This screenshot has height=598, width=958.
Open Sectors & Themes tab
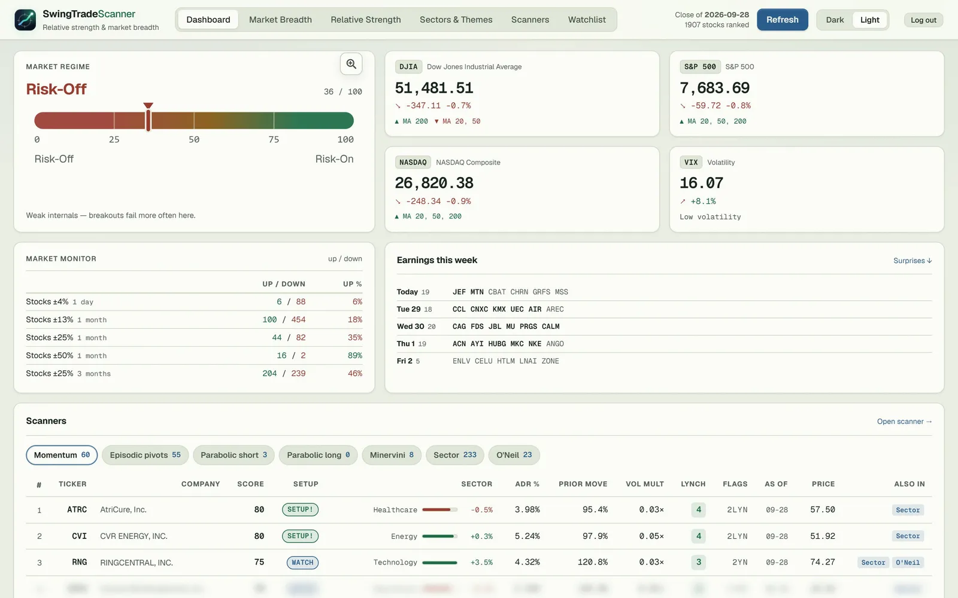(456, 20)
